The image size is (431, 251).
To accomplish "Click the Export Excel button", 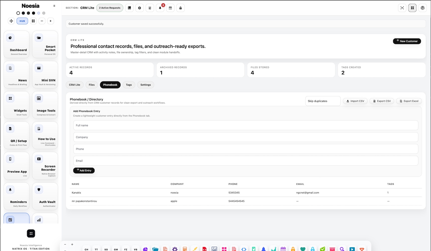I will 409,101.
